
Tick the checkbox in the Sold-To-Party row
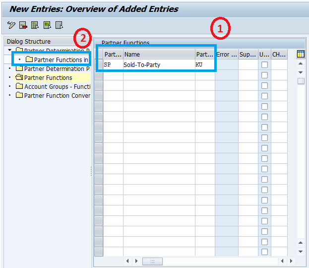pos(264,65)
